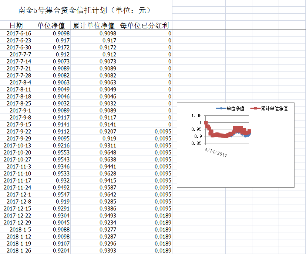Click the 1.05 value on chart axis
Screen dimensions: 306x254
coord(196,116)
